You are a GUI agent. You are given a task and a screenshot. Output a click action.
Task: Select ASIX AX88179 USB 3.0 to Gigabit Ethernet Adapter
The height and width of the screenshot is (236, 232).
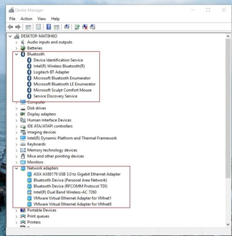(77, 174)
